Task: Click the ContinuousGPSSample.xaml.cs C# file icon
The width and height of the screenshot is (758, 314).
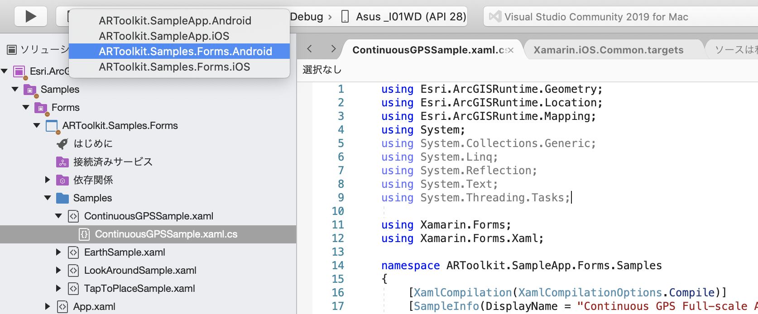Action: pyautogui.click(x=84, y=234)
